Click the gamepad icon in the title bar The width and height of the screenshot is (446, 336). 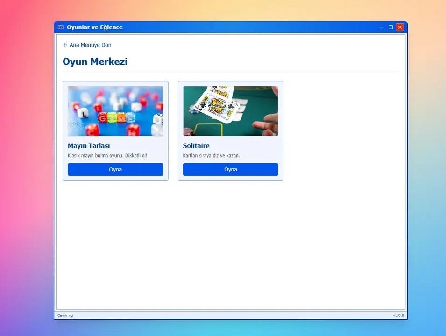[61, 27]
